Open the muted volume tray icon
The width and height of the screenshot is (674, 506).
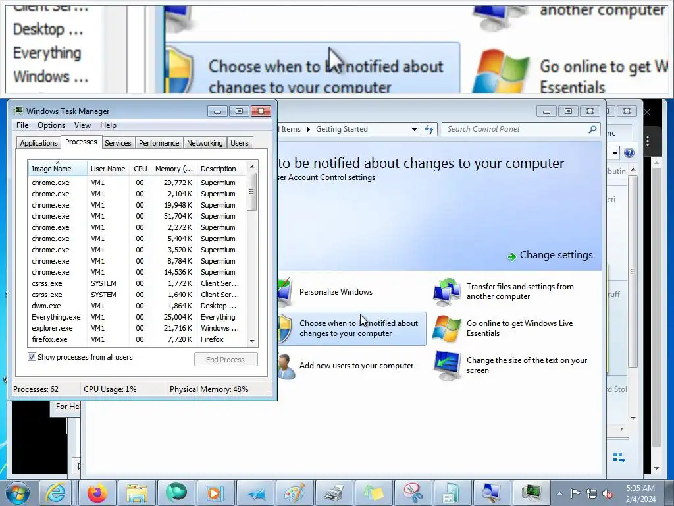click(608, 493)
